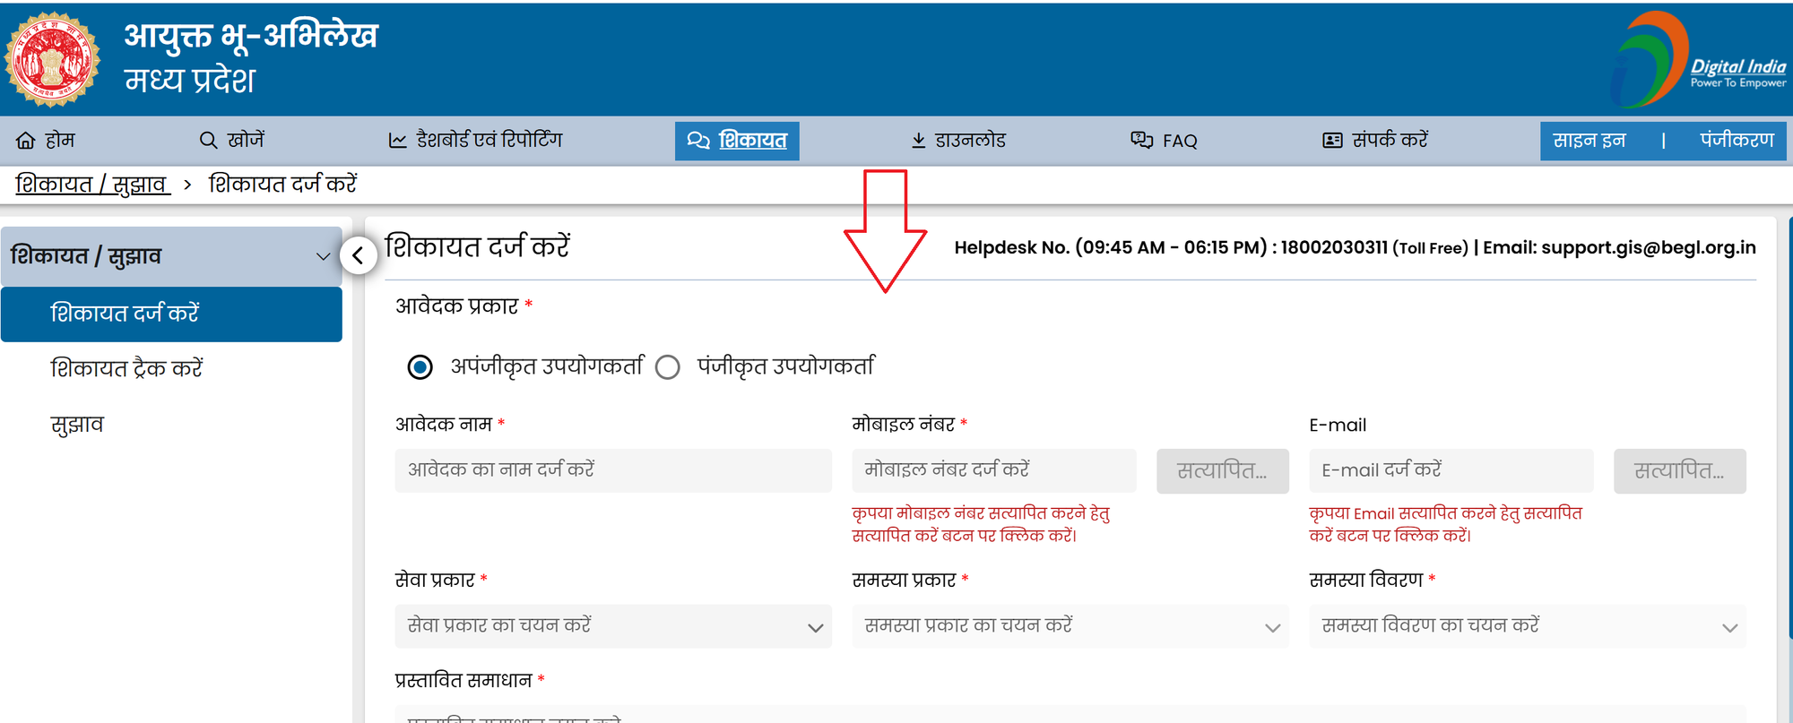The width and height of the screenshot is (1793, 723).
Task: Open डैशबोर्ड एवं रिपोर्टिंग menu
Action: [476, 141]
